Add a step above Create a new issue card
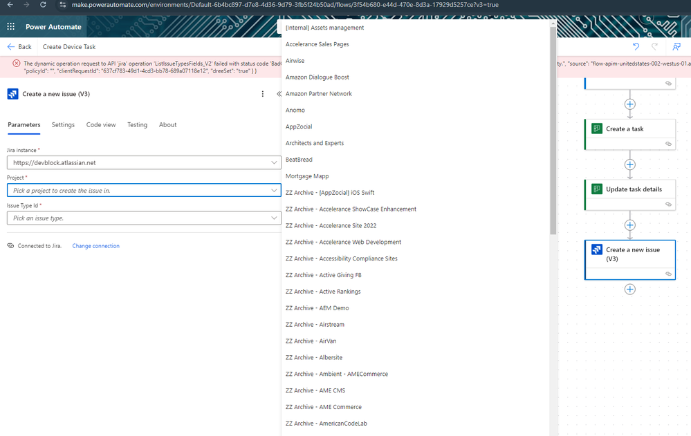 [629, 225]
